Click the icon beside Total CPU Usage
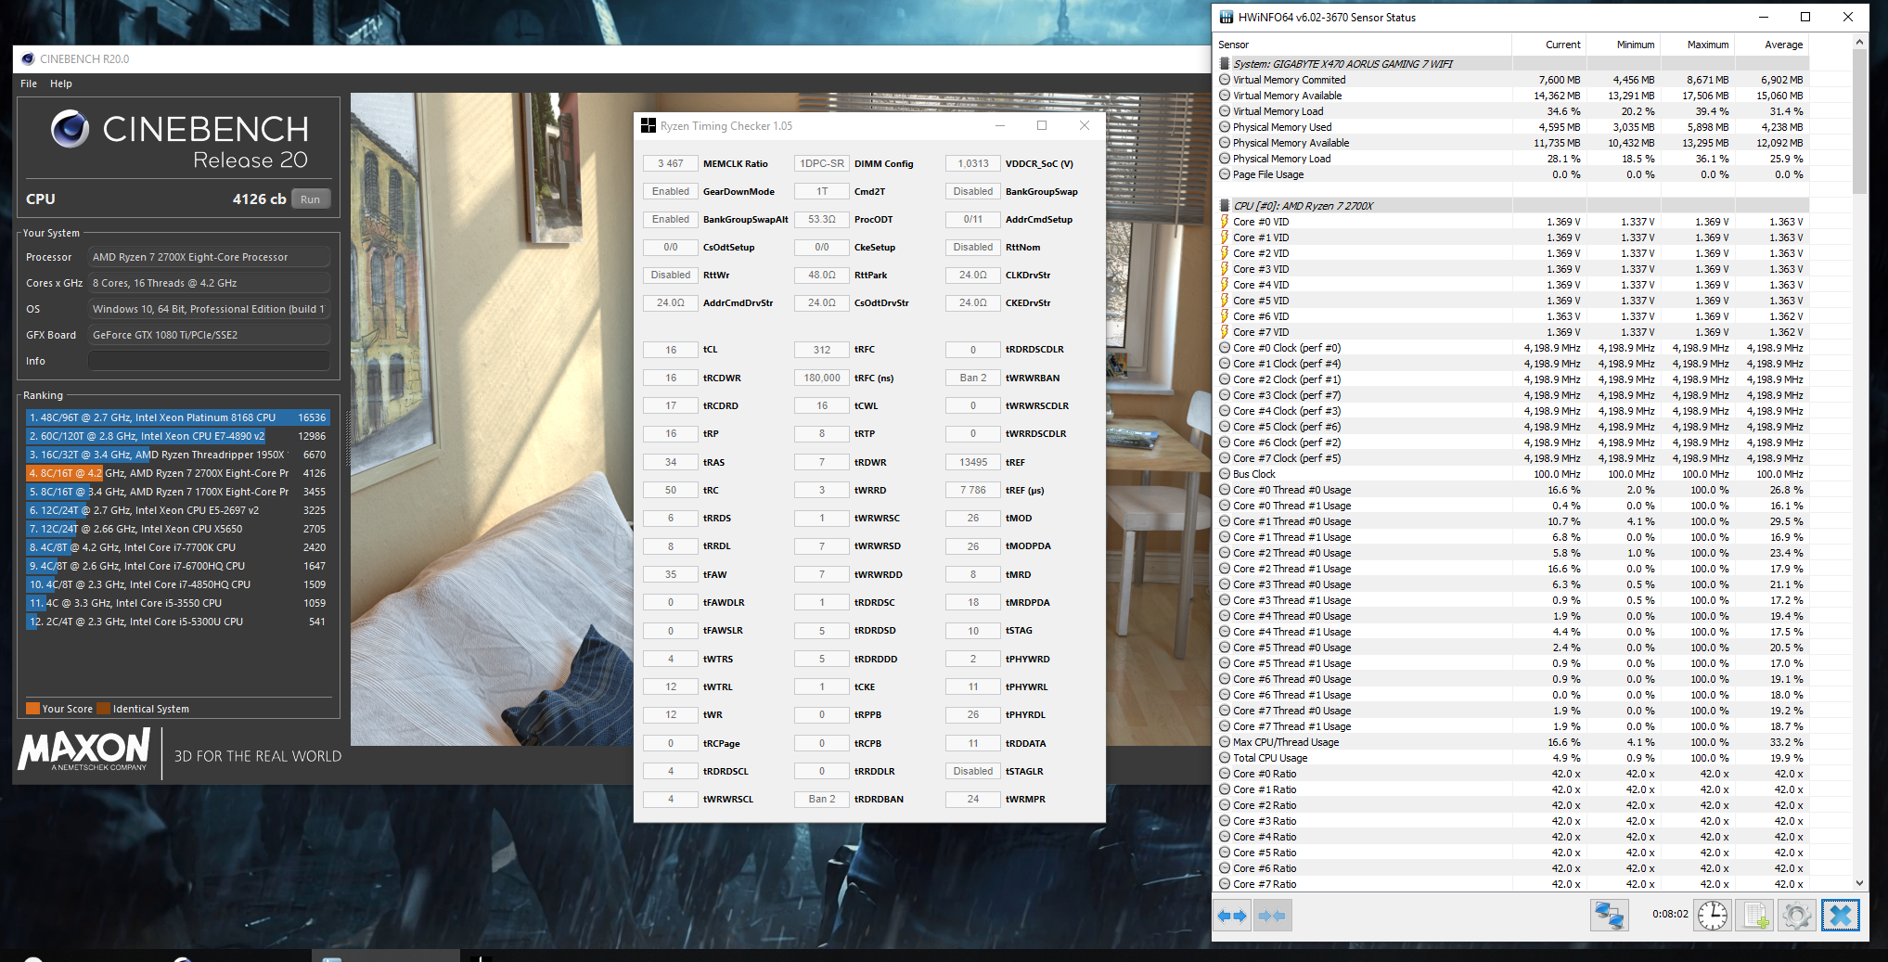This screenshot has height=962, width=1888. (x=1225, y=758)
